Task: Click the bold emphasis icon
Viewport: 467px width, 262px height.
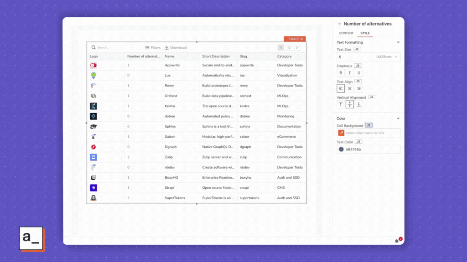Action: click(x=340, y=73)
